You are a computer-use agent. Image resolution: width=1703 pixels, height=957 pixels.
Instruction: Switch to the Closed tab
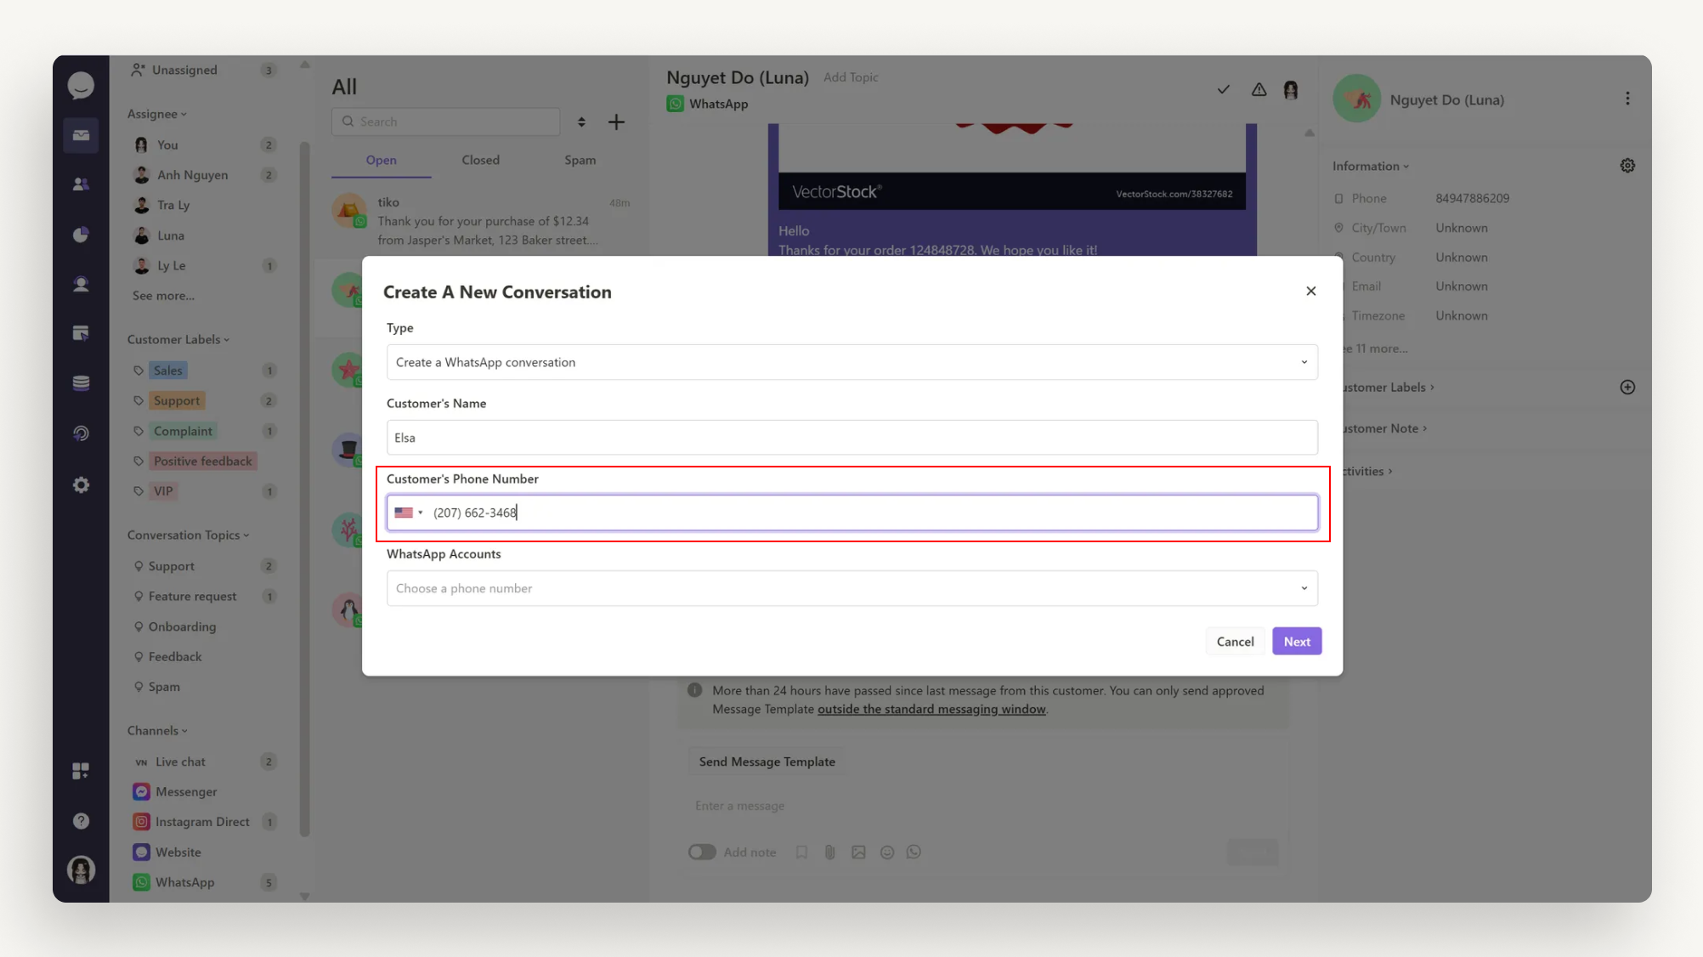click(x=480, y=160)
